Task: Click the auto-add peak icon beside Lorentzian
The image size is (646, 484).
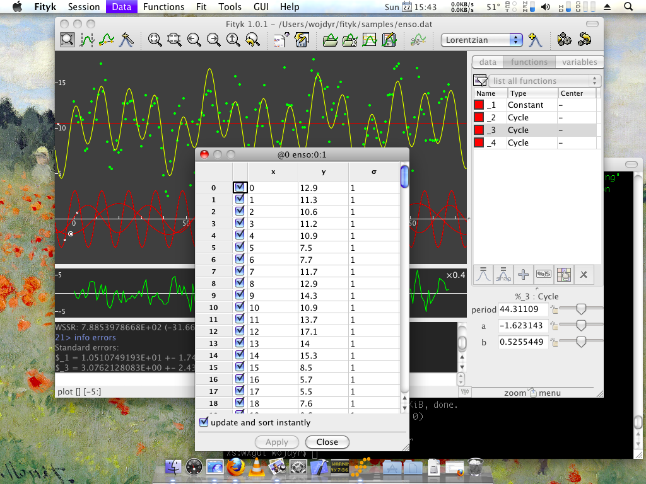Action: pyautogui.click(x=535, y=40)
